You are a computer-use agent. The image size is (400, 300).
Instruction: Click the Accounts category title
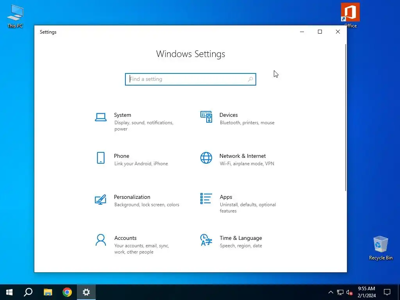[x=125, y=238]
